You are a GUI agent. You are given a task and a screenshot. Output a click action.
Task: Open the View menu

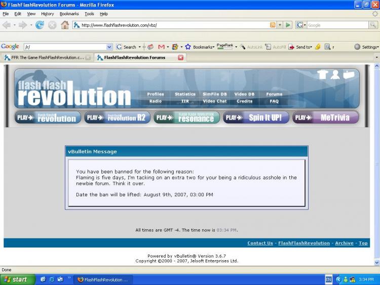(x=31, y=14)
